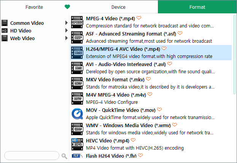Click the AVI format film icon

[77, 68]
